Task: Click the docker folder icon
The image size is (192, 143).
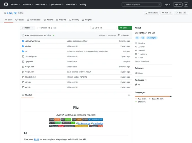Action: [x=23, y=46]
